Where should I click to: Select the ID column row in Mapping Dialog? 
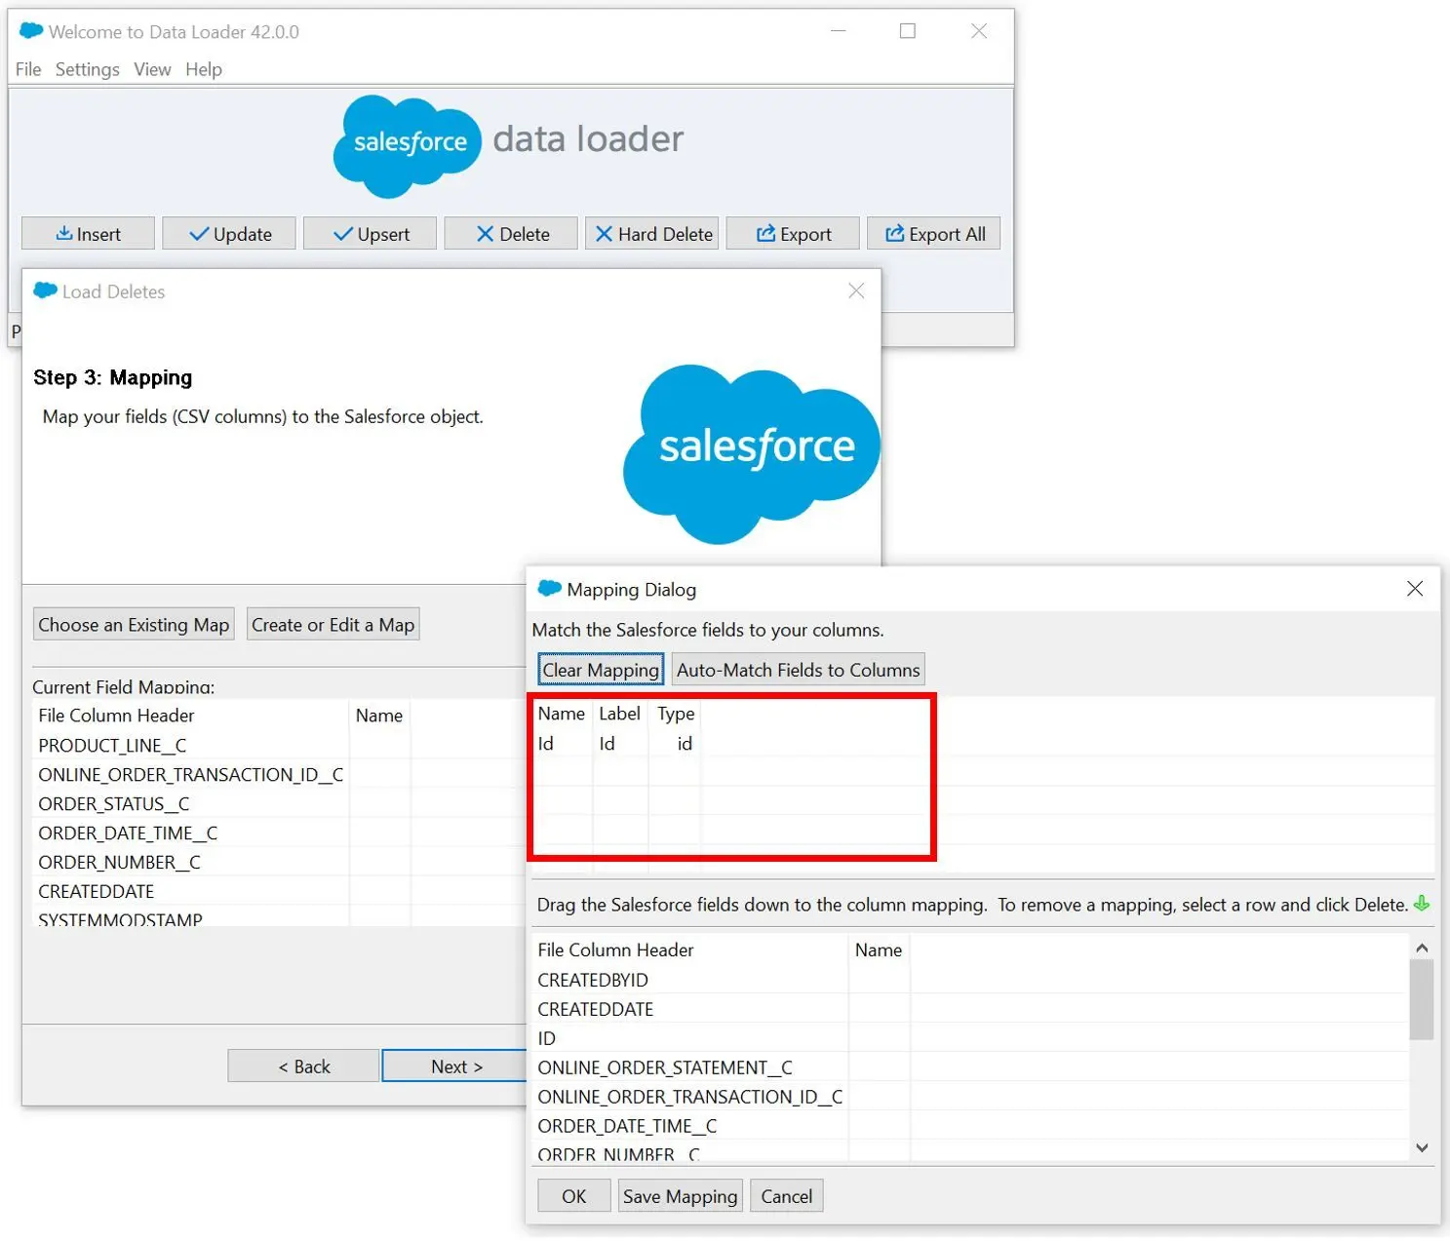(970, 1038)
